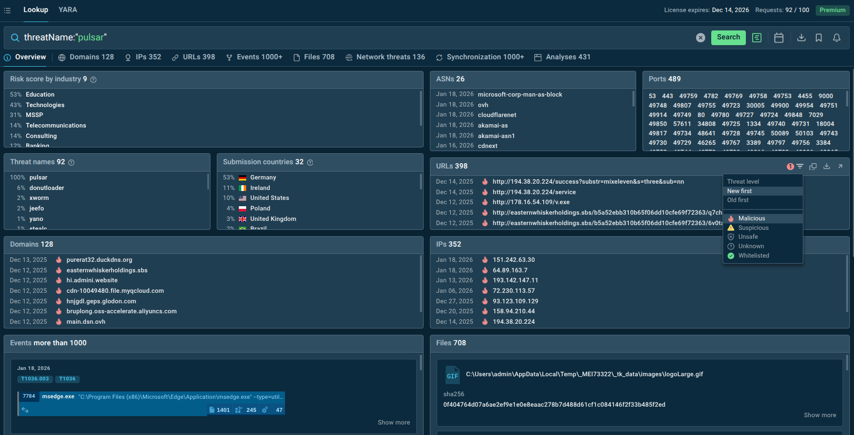Collapse the URLs filter dropdown icon

point(799,166)
